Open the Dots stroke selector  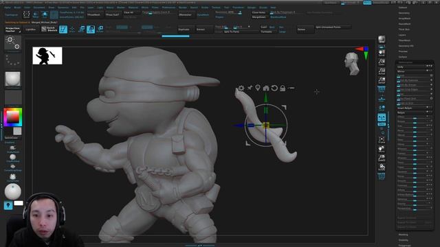[13, 60]
